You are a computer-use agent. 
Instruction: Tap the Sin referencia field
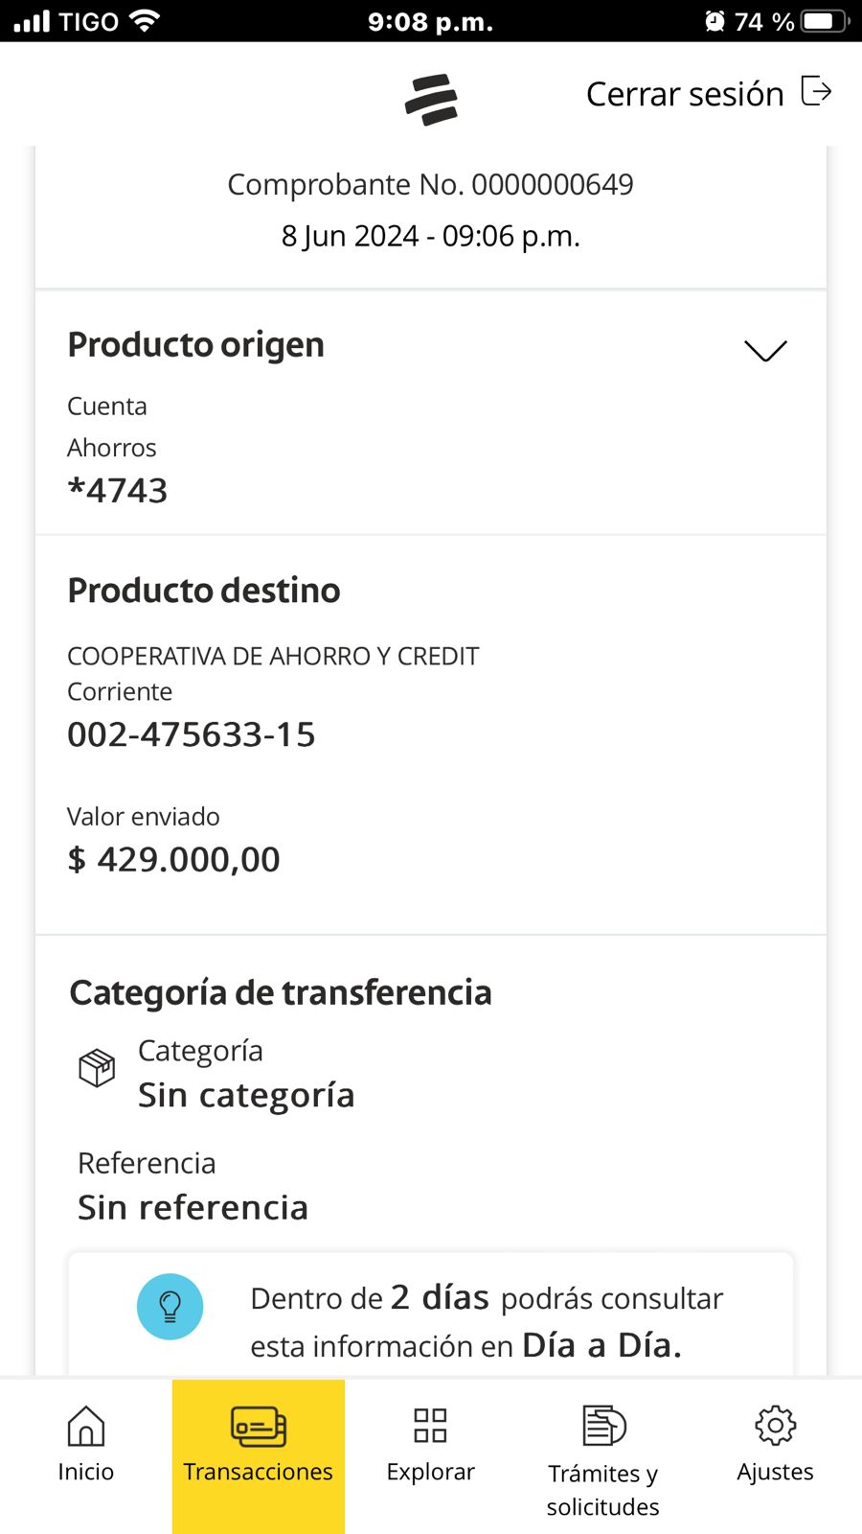point(193,1208)
